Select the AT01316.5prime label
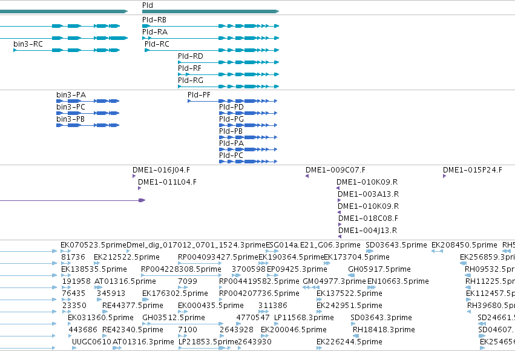This screenshot has height=351, width=515. pos(125,282)
